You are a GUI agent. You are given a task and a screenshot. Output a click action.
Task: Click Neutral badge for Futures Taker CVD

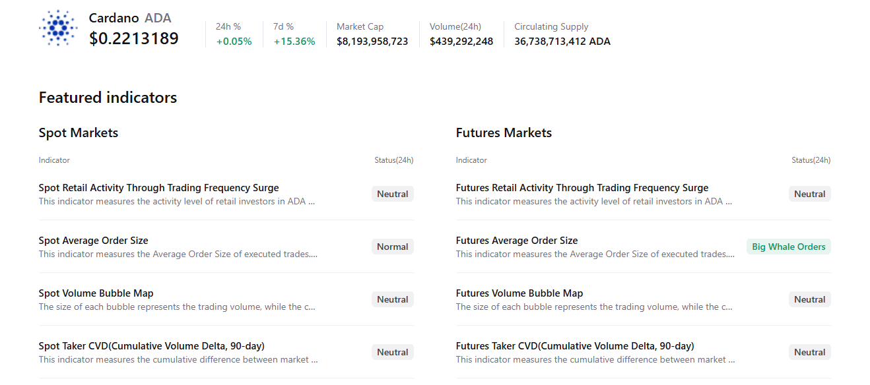[x=810, y=352]
